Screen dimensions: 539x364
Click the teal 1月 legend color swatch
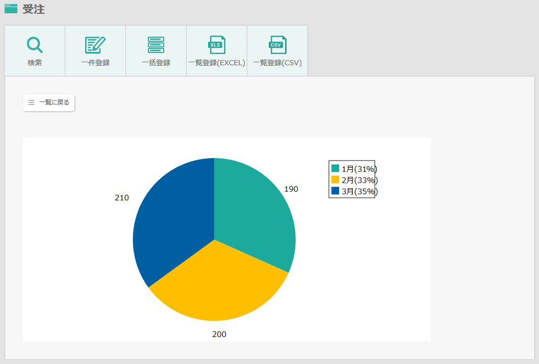click(x=335, y=168)
